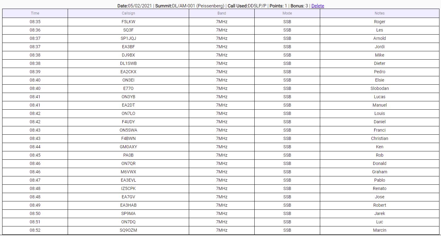Image resolution: width=441 pixels, height=236 pixels.
Task: Click the time cell 08:35
Action: [35, 22]
